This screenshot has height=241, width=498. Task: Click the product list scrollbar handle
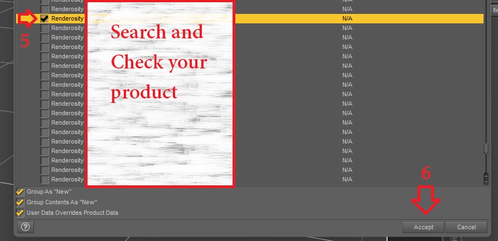[x=486, y=149]
